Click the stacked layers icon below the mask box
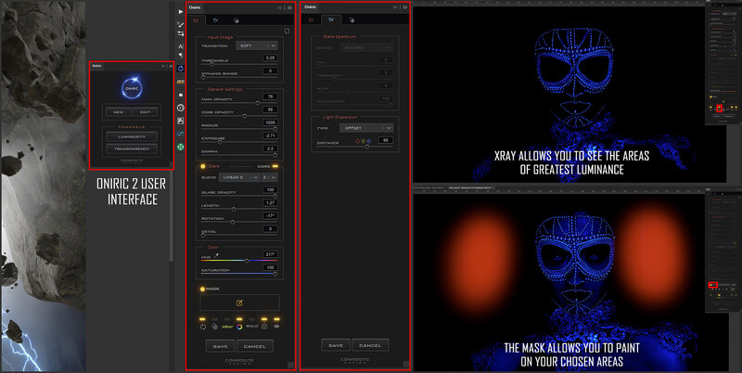This screenshot has height=373, width=742. [215, 326]
